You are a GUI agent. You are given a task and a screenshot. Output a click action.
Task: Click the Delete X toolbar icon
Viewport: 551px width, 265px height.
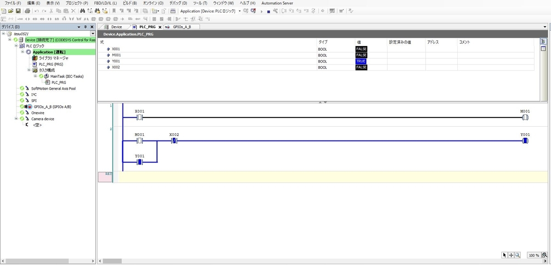coord(73,11)
